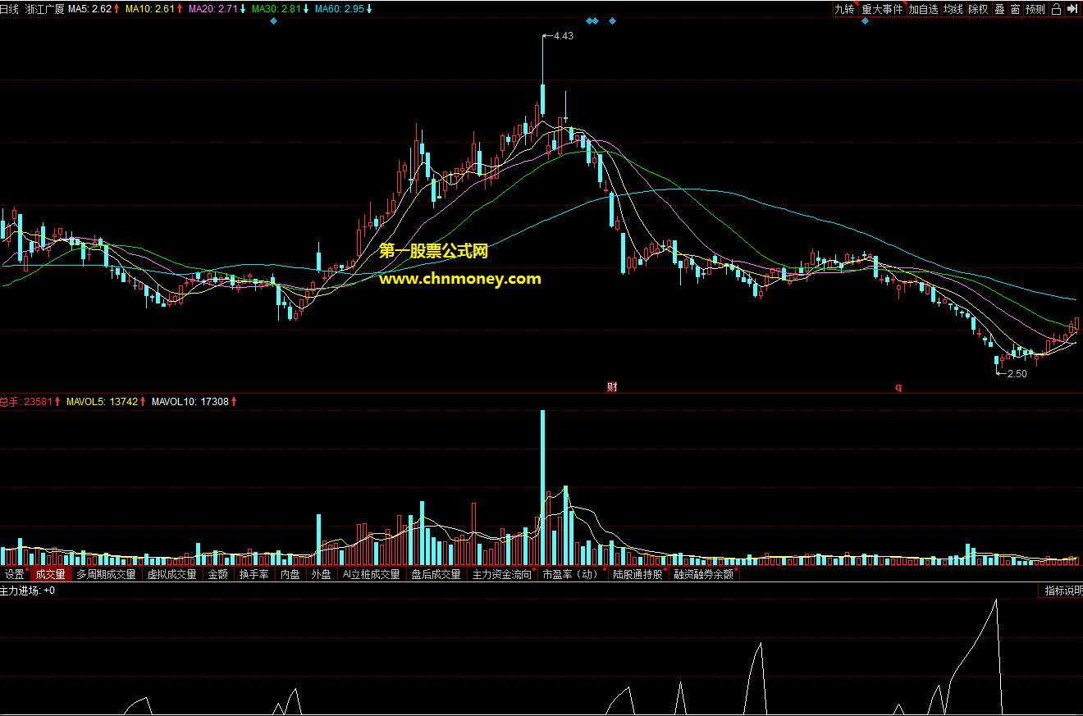Select the 换手率 turnover tab
Image resolution: width=1083 pixels, height=716 pixels.
click(254, 574)
